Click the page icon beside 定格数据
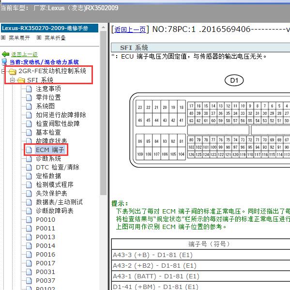 click(x=29, y=176)
